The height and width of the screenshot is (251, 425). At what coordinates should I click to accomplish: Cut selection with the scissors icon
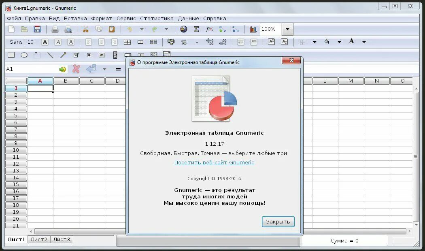click(x=86, y=29)
